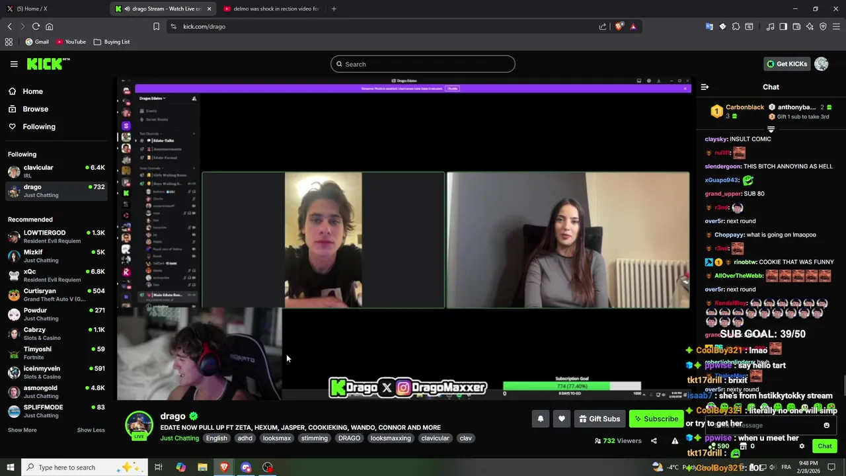This screenshot has width=846, height=476.
Task: Show less recommended channels
Action: [x=91, y=430]
